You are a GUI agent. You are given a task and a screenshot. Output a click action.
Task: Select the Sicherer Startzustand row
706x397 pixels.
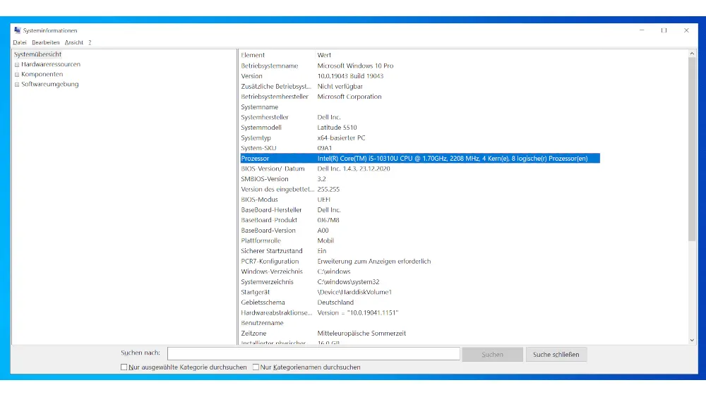420,251
